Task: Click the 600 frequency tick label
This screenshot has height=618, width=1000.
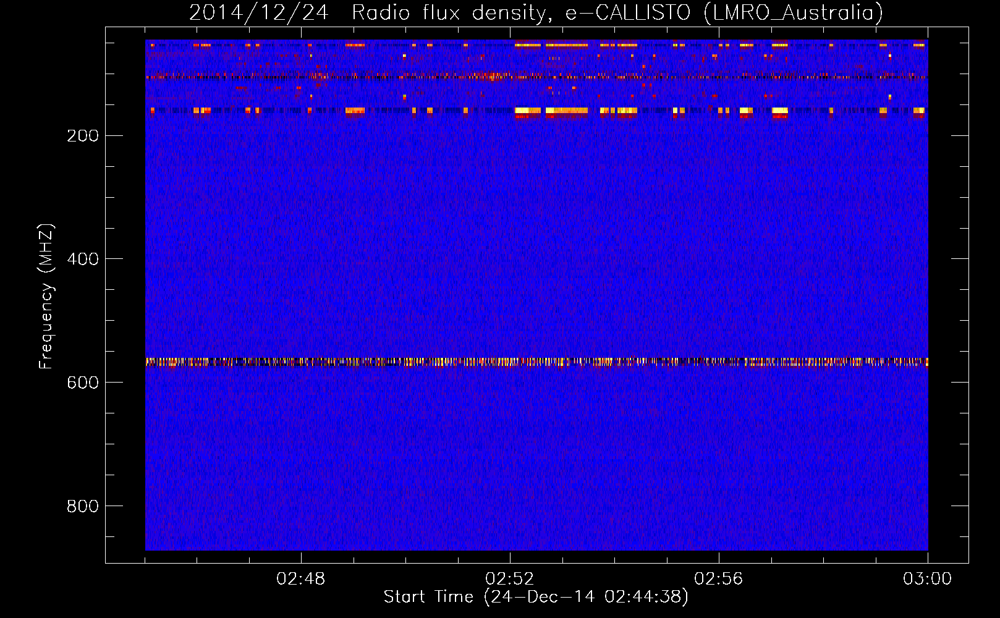Action: point(83,383)
